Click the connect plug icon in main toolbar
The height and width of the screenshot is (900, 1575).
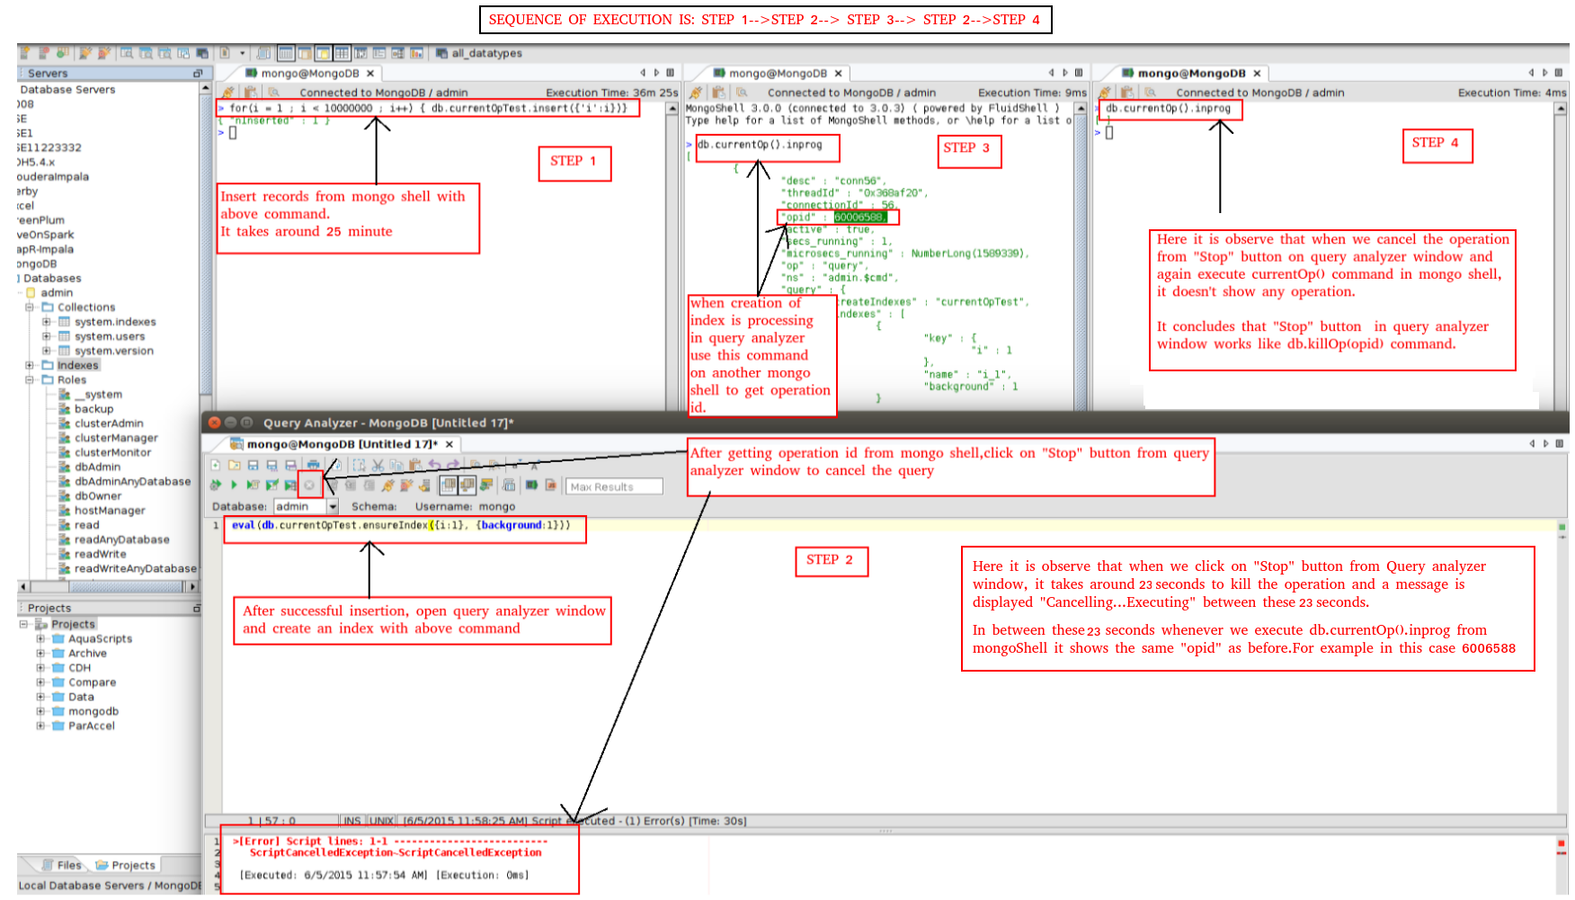tap(85, 53)
